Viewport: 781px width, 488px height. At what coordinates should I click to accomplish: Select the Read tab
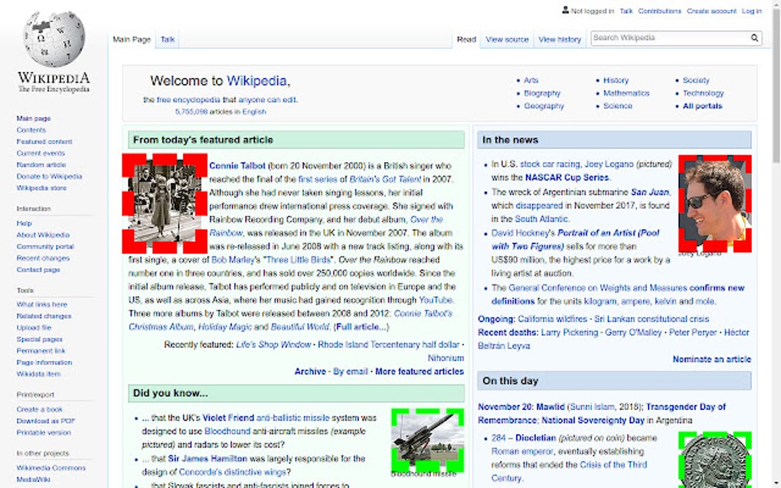coord(466,39)
